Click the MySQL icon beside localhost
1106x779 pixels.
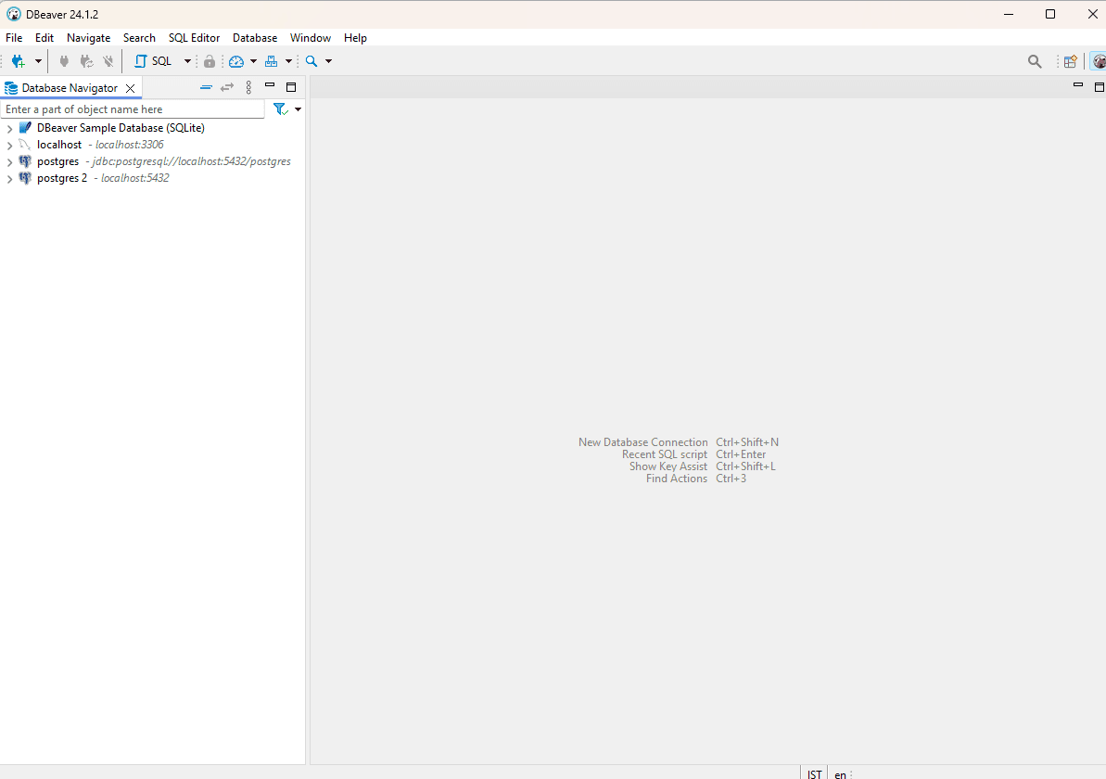[x=25, y=145]
